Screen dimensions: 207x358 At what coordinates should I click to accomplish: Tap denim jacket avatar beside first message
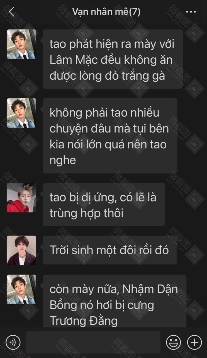(21, 44)
